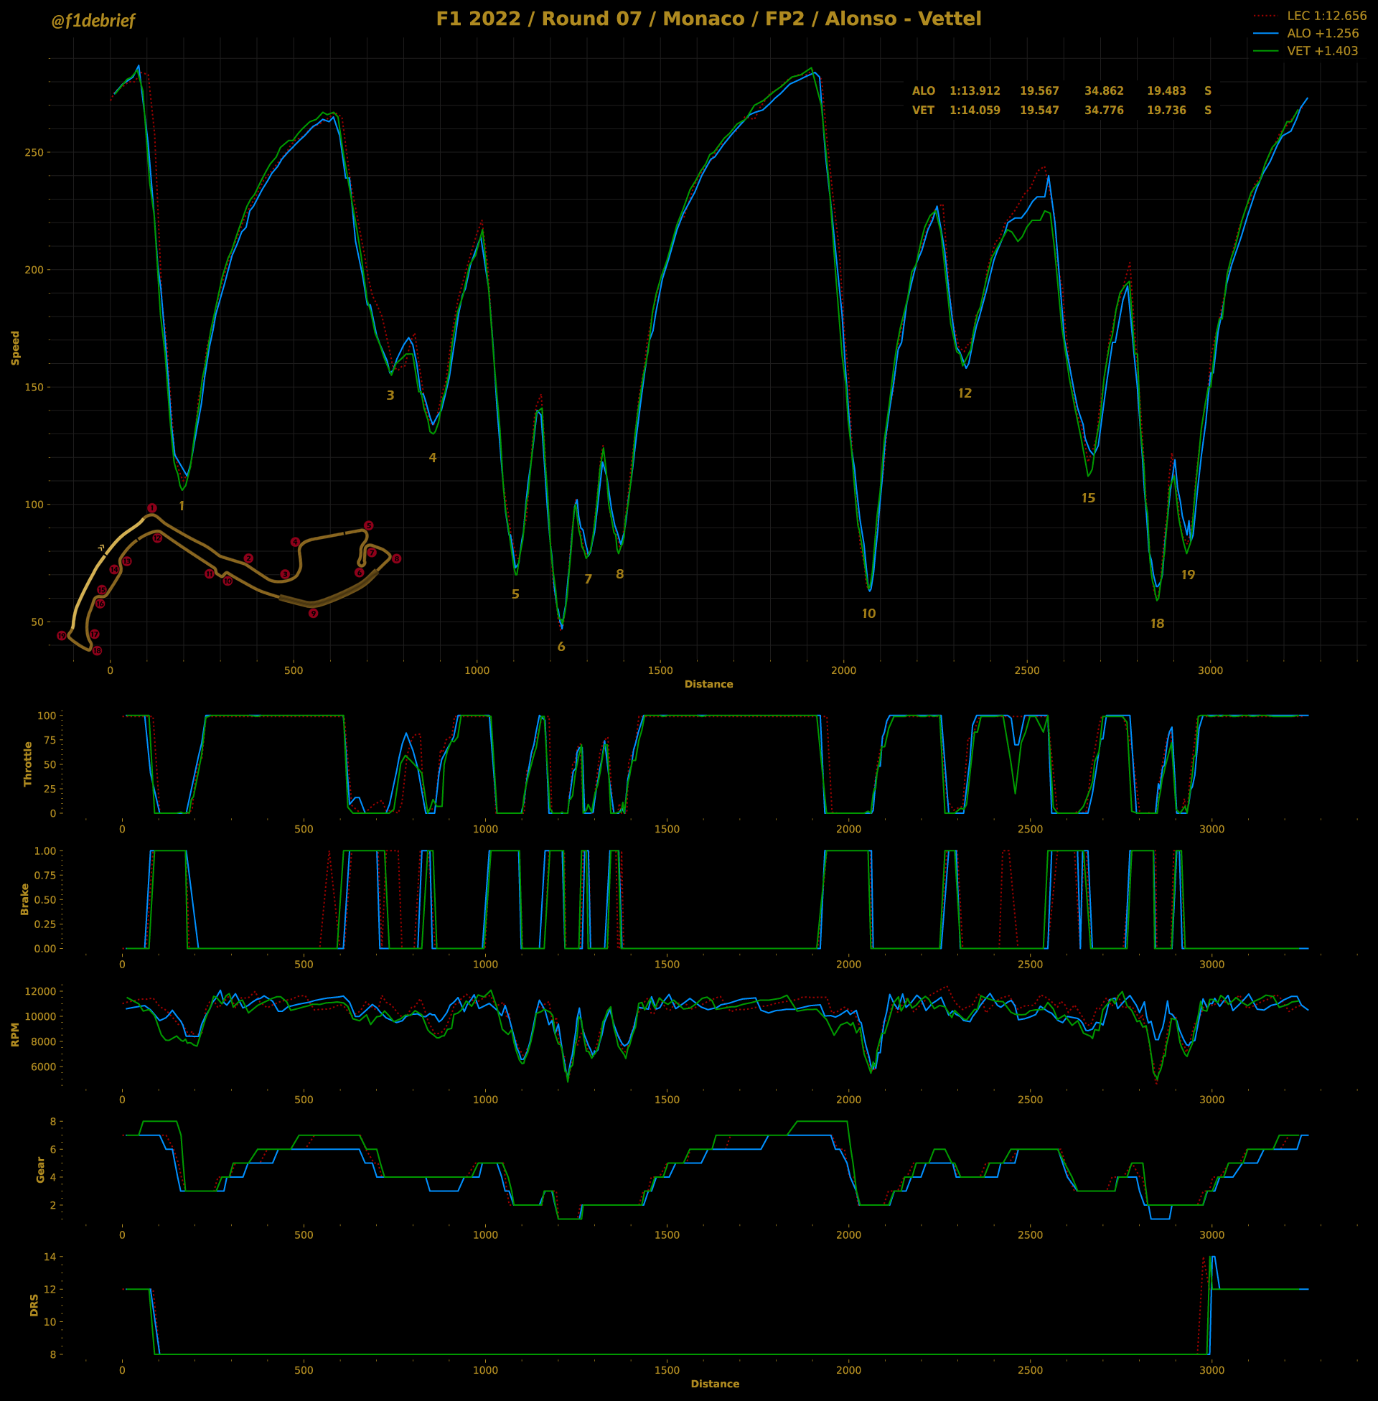Screen dimensions: 1378x1401
Task: Click the 12000 tick on the RPM axis
Action: (x=39, y=991)
